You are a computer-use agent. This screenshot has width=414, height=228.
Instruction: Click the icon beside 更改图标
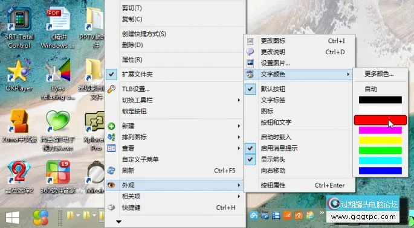(x=250, y=41)
